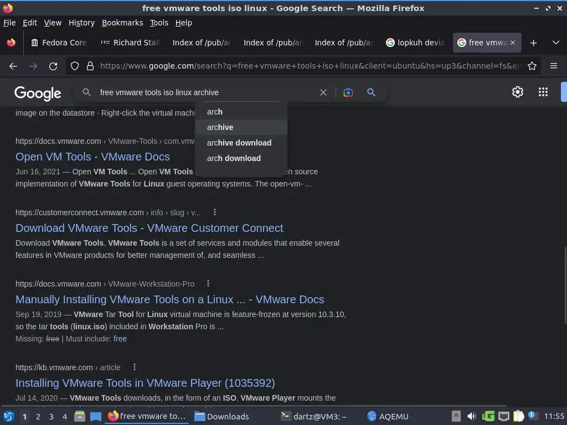Select 'archive' autocomplete suggestion
The height and width of the screenshot is (425, 567).
(x=241, y=127)
